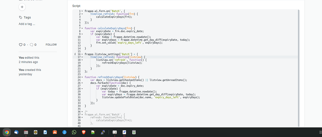Viewport: 322px width, 137px height.
Task: Click the heart like icon
Action: click(x=21, y=45)
